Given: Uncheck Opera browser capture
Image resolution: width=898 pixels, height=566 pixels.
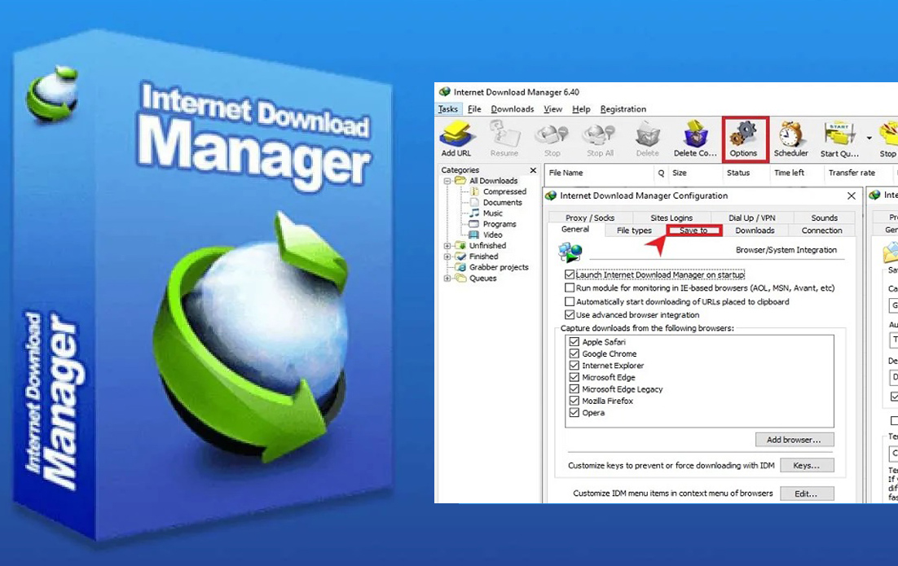Looking at the screenshot, I should pos(574,413).
